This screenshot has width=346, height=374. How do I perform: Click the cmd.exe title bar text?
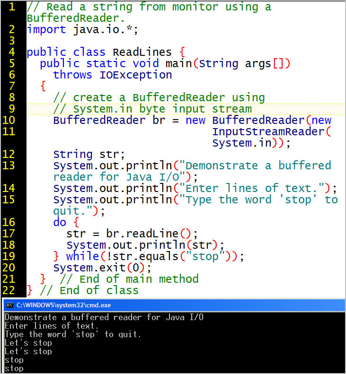click(63, 305)
